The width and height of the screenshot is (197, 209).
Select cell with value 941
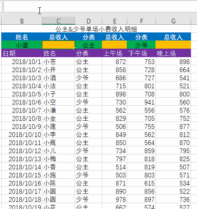(x=141, y=102)
